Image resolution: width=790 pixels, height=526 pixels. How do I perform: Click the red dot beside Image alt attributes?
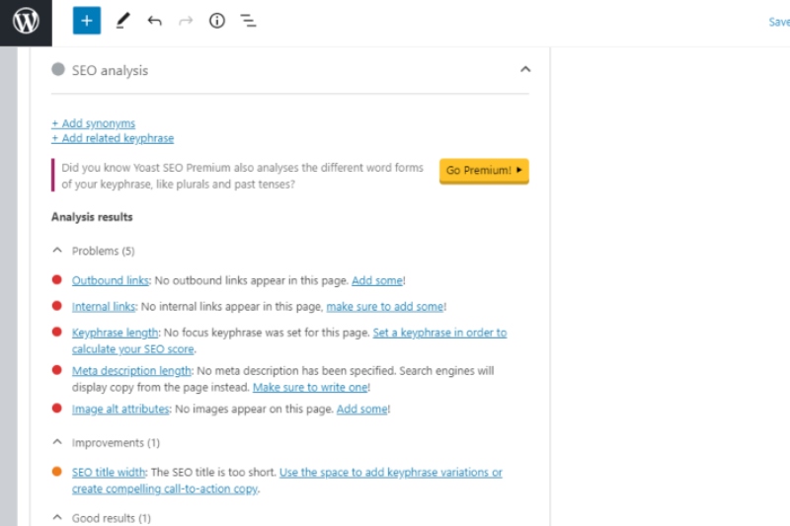(x=57, y=409)
